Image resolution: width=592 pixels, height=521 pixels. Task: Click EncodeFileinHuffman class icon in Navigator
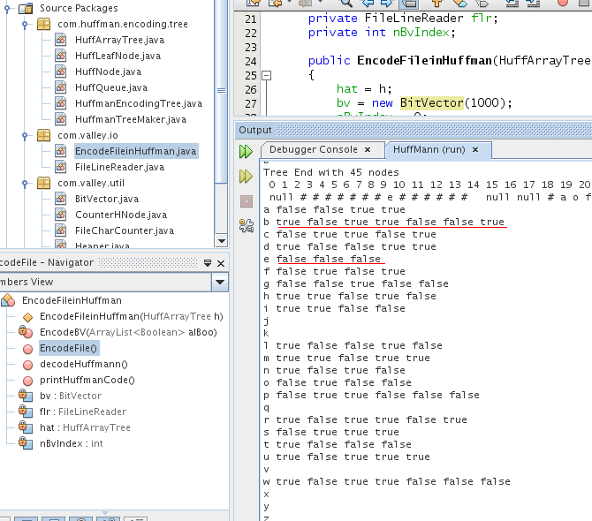point(8,300)
